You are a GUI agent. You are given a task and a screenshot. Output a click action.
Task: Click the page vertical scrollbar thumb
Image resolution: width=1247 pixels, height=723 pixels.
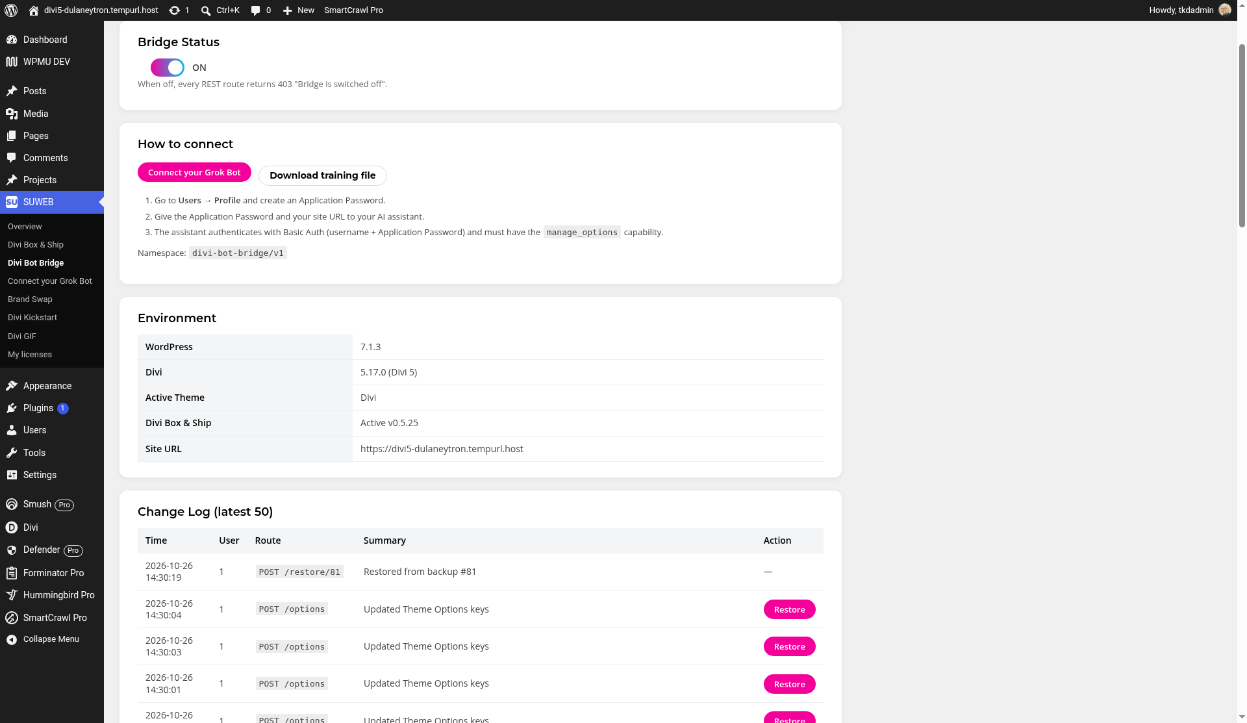tap(1242, 135)
